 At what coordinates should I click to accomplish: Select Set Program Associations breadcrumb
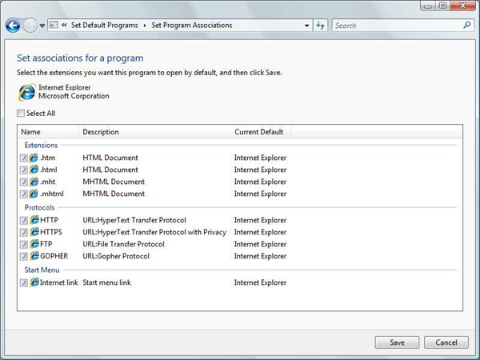[191, 26]
